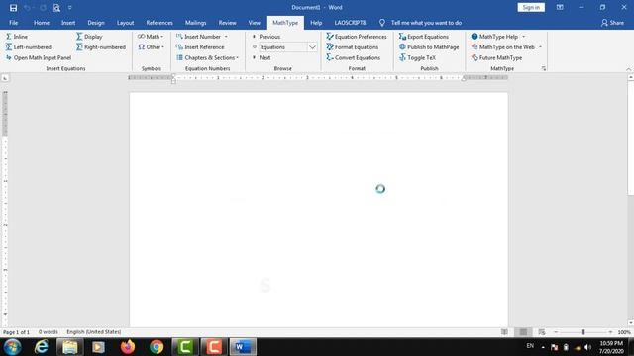Viewport: 634px width, 356px height.
Task: Save the document from Quick Access
Action: (x=13, y=8)
